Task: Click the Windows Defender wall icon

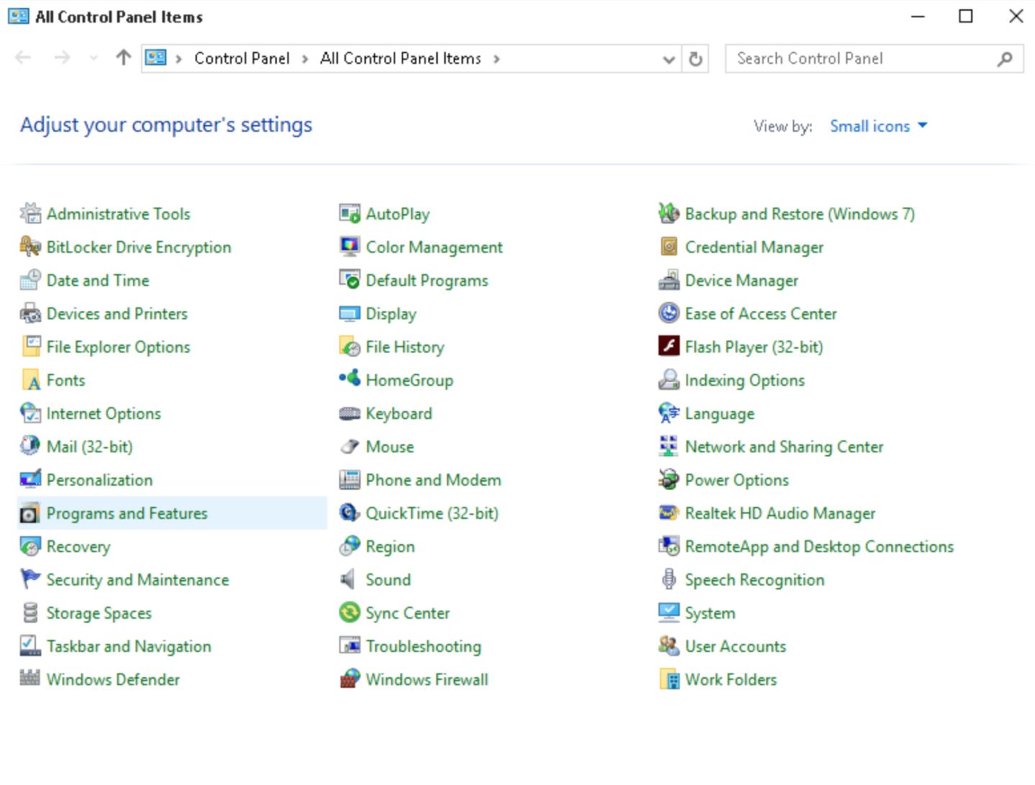Action: coord(30,679)
